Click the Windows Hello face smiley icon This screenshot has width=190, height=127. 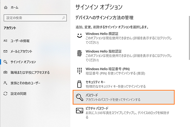(79, 36)
